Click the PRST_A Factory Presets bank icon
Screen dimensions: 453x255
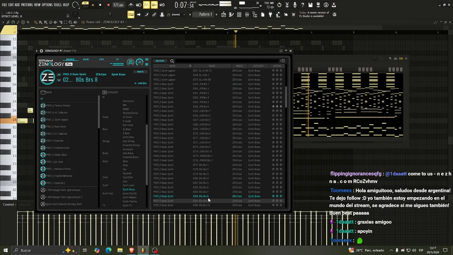tap(43, 106)
